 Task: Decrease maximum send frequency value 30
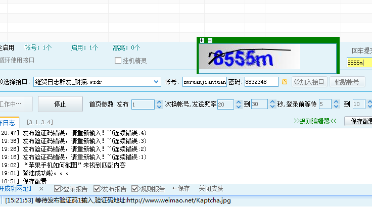(272, 107)
